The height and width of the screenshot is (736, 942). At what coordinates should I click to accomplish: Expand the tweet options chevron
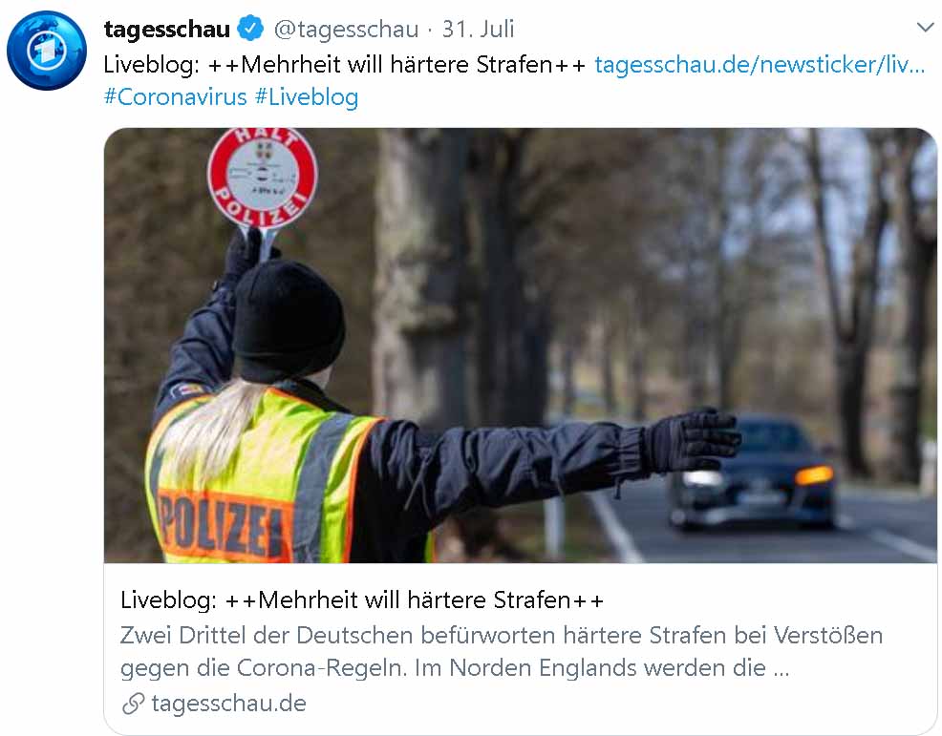click(x=925, y=28)
